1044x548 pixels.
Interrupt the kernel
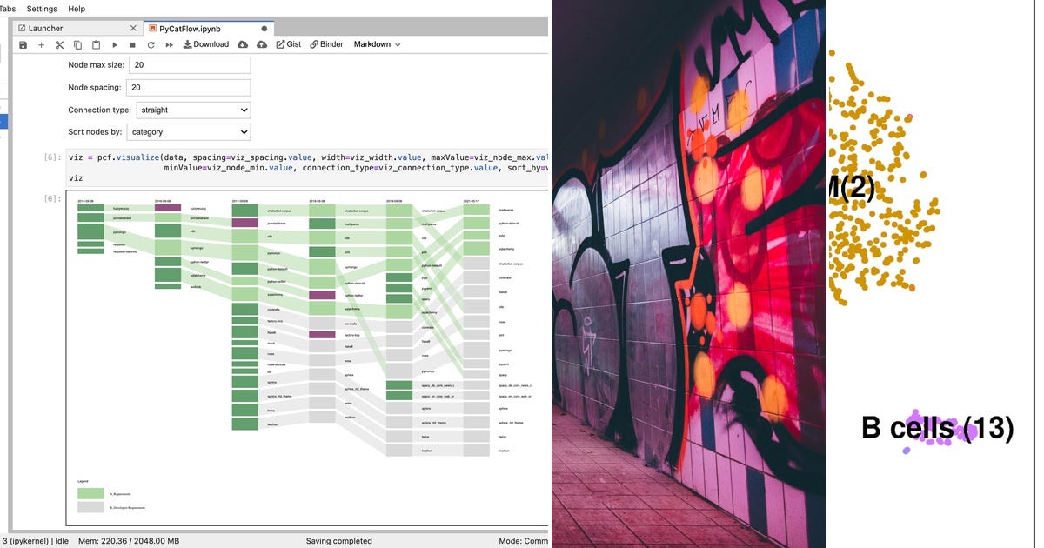[132, 44]
